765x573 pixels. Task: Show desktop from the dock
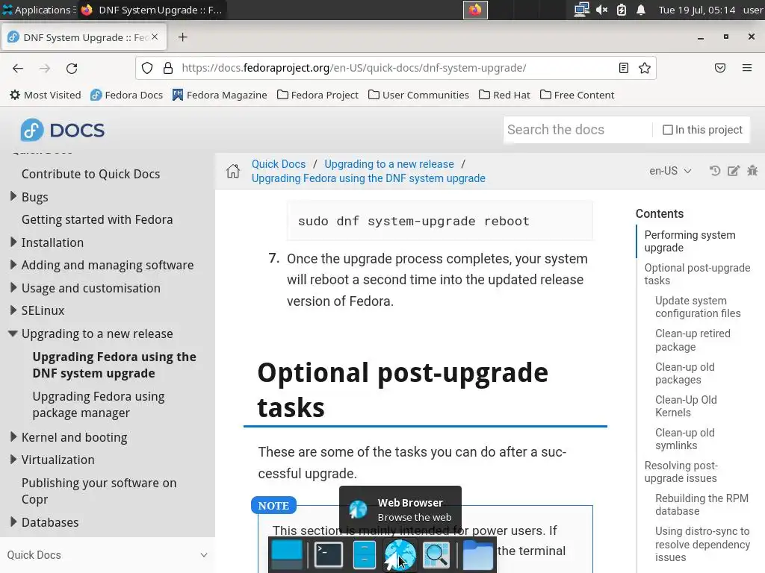287,554
